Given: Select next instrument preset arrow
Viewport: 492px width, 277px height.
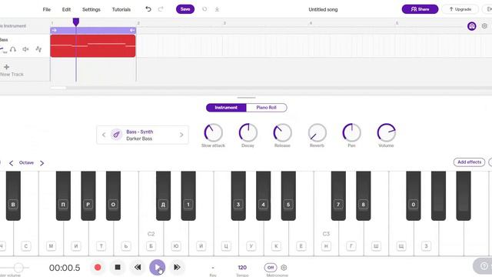Looking at the screenshot, I should point(181,135).
